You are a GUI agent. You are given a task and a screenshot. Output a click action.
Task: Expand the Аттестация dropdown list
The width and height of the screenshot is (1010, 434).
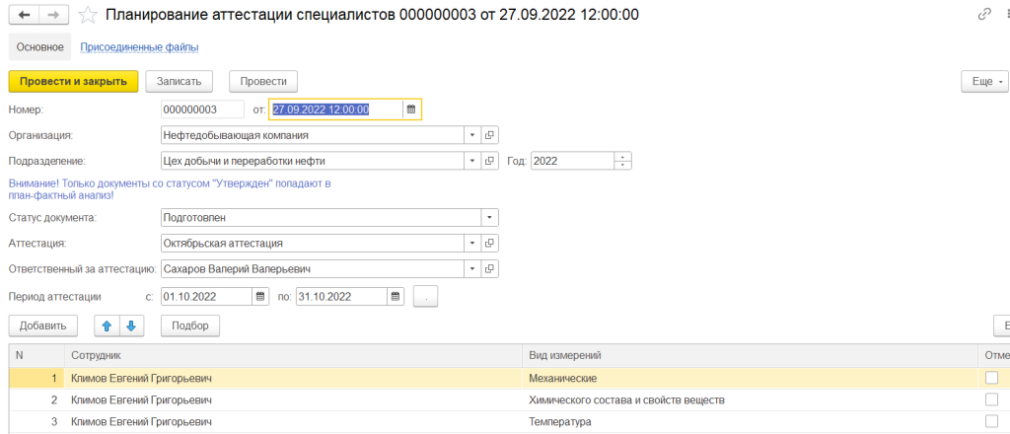[471, 243]
